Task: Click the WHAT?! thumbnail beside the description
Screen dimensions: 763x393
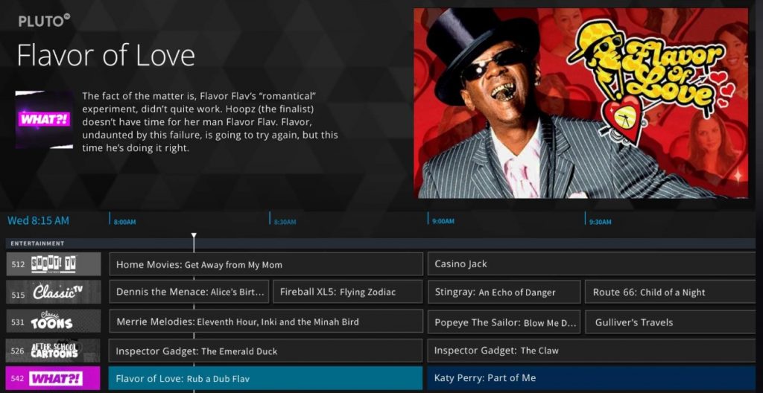Action: [x=44, y=119]
